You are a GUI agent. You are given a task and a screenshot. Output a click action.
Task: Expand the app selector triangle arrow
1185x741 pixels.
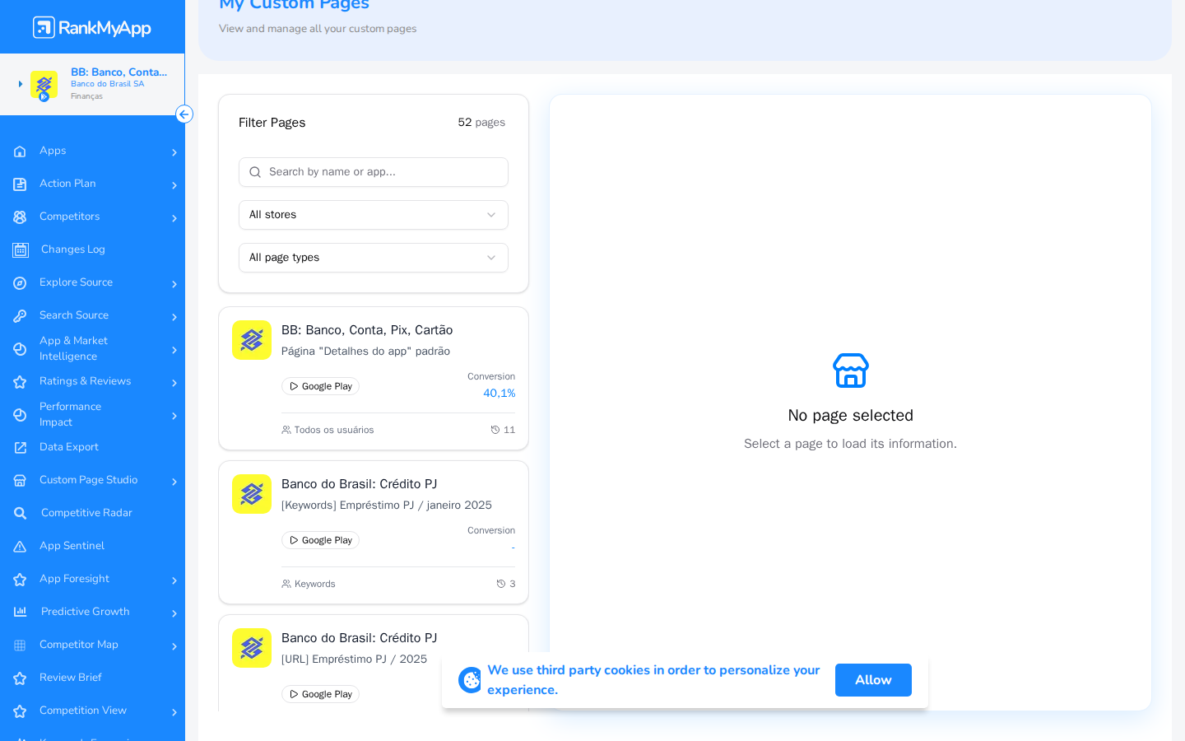pyautogui.click(x=21, y=84)
